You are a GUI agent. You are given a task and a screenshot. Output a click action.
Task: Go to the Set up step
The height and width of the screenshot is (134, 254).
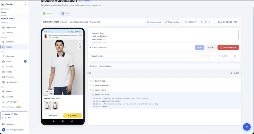pyautogui.click(x=47, y=13)
